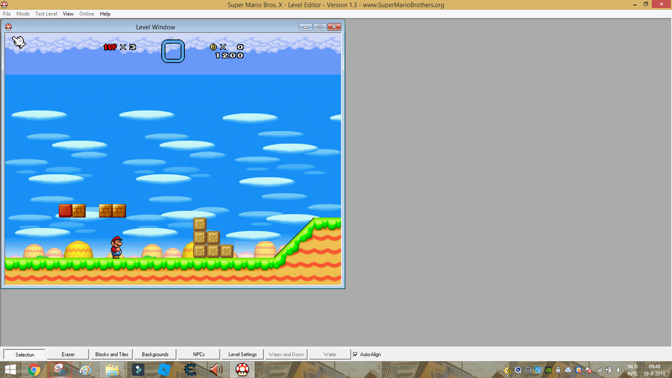Screen dimensions: 672x378
Task: Open the Backgrounds panel
Action: [x=155, y=354]
